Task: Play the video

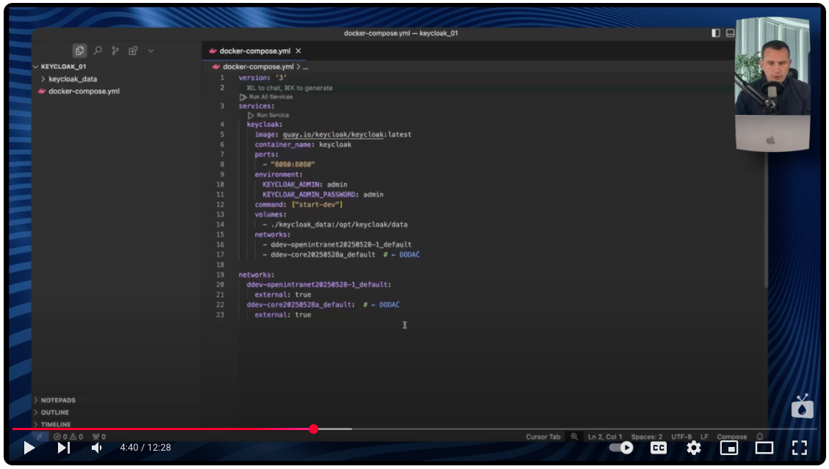Action: pyautogui.click(x=29, y=448)
